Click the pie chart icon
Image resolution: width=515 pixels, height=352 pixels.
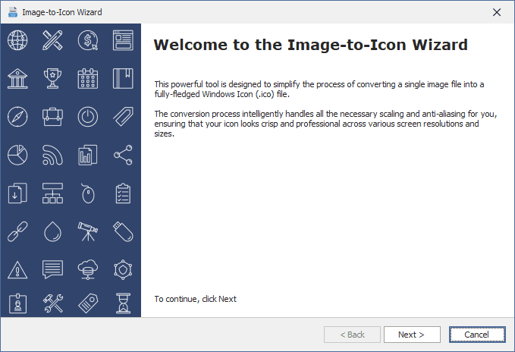pyautogui.click(x=17, y=156)
